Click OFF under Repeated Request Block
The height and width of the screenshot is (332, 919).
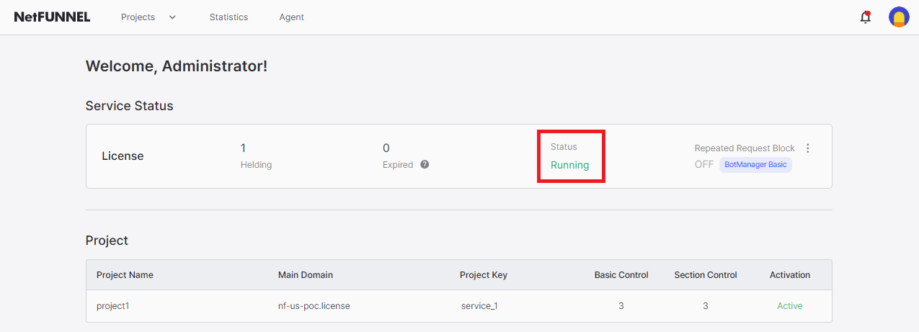[704, 164]
